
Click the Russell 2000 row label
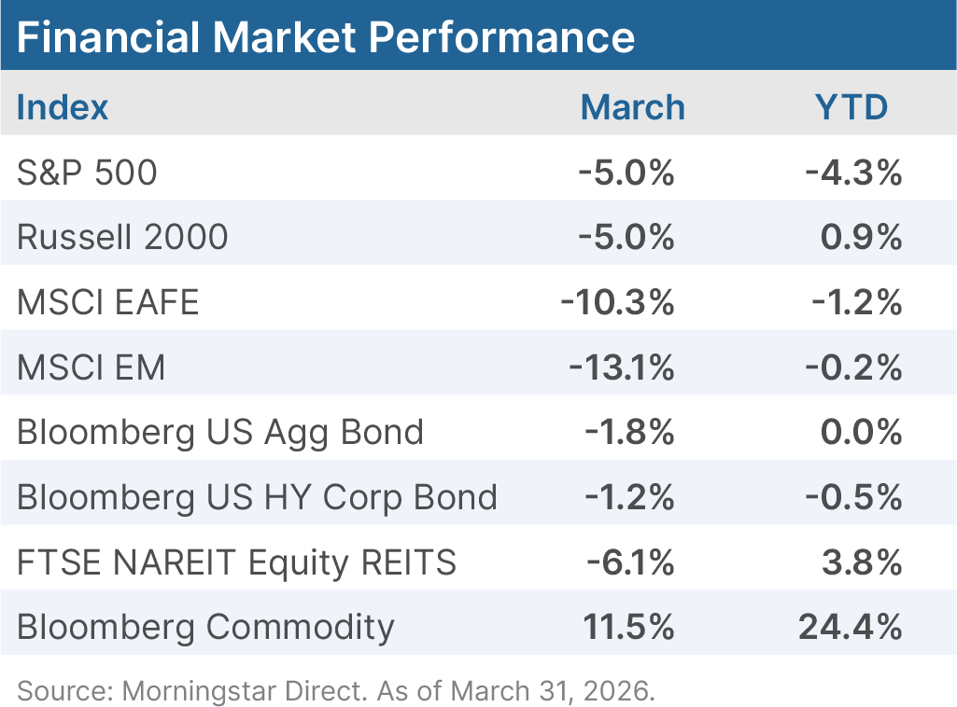pyautogui.click(x=122, y=237)
